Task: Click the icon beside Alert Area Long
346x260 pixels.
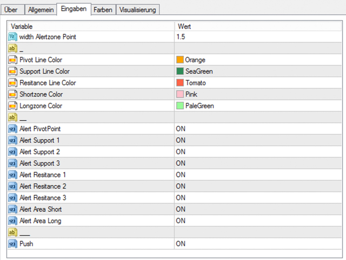Action: (13, 220)
